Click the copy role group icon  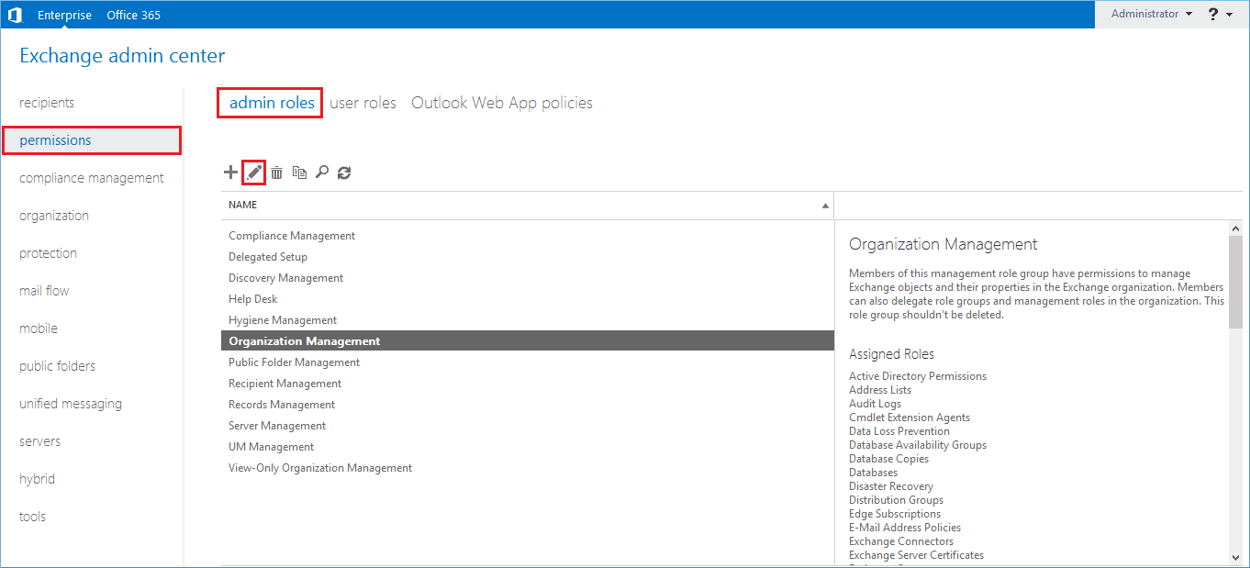pyautogui.click(x=299, y=173)
